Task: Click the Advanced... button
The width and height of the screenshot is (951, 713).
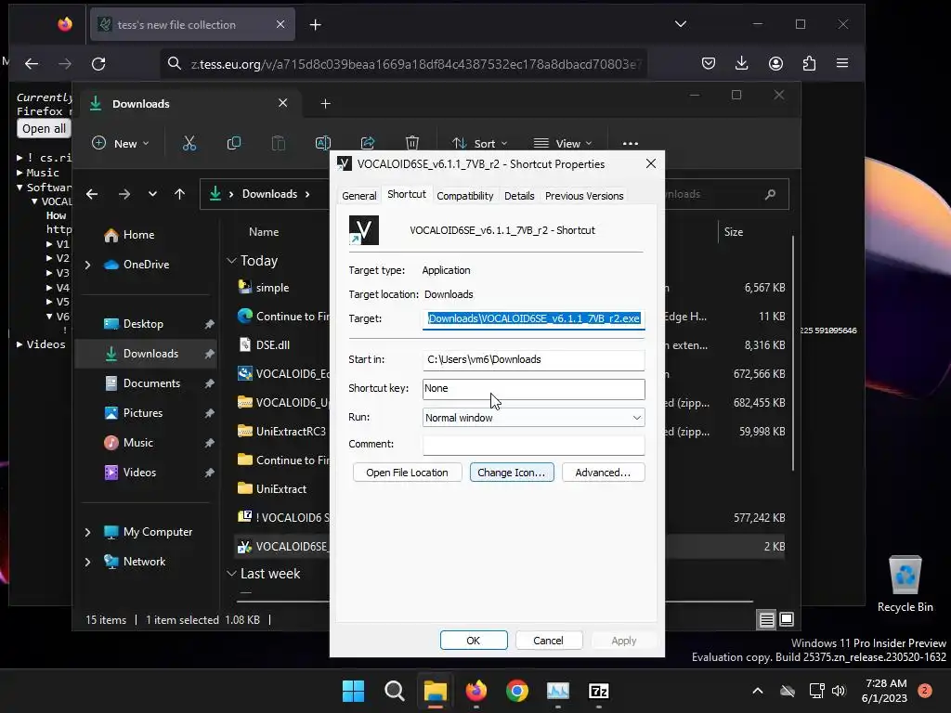Action: pos(603,473)
